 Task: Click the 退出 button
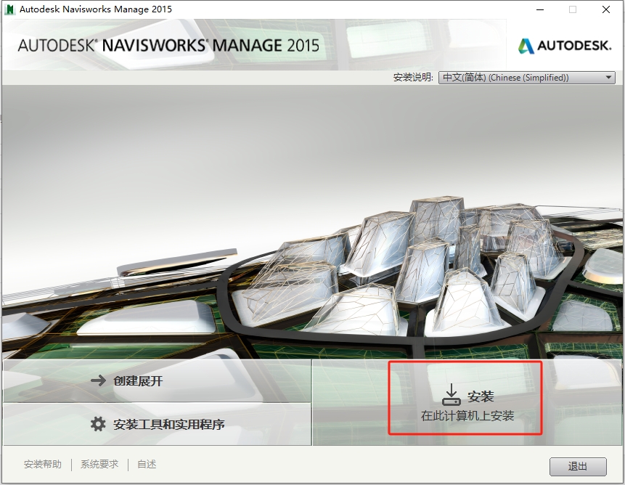578,466
